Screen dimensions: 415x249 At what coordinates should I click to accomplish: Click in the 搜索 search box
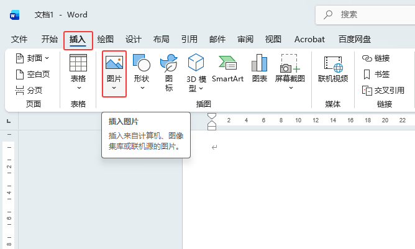[x=365, y=15]
